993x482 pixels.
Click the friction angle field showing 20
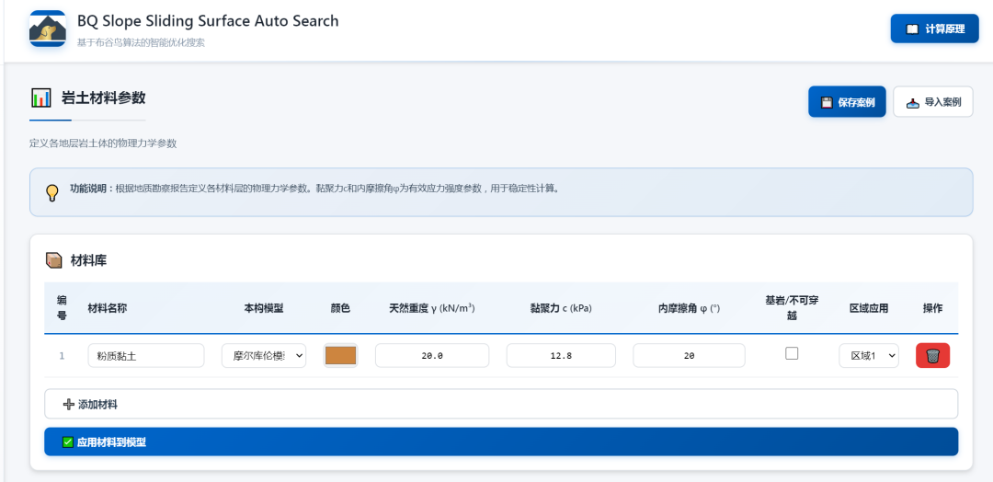click(x=689, y=355)
